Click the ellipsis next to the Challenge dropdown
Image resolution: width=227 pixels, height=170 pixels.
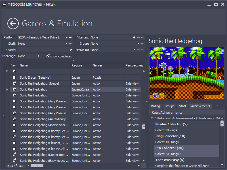42,56
